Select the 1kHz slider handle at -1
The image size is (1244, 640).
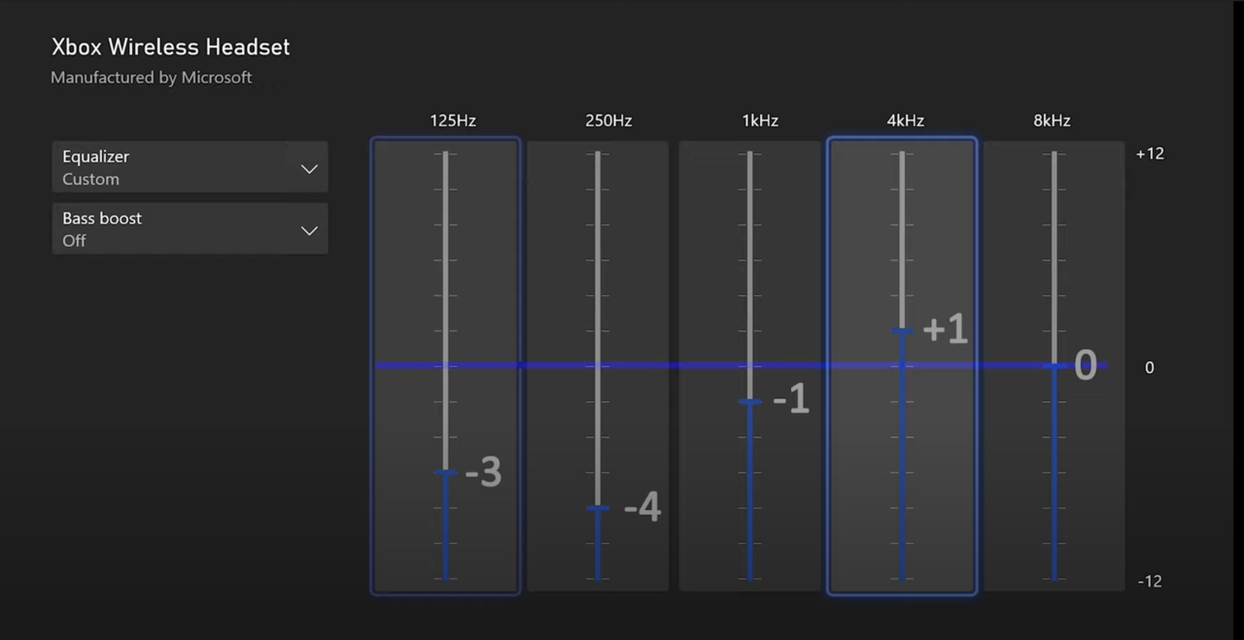(x=749, y=401)
